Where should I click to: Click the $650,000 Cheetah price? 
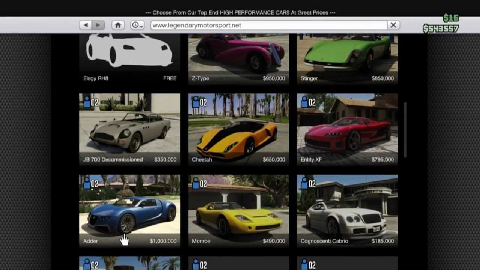pyautogui.click(x=274, y=160)
